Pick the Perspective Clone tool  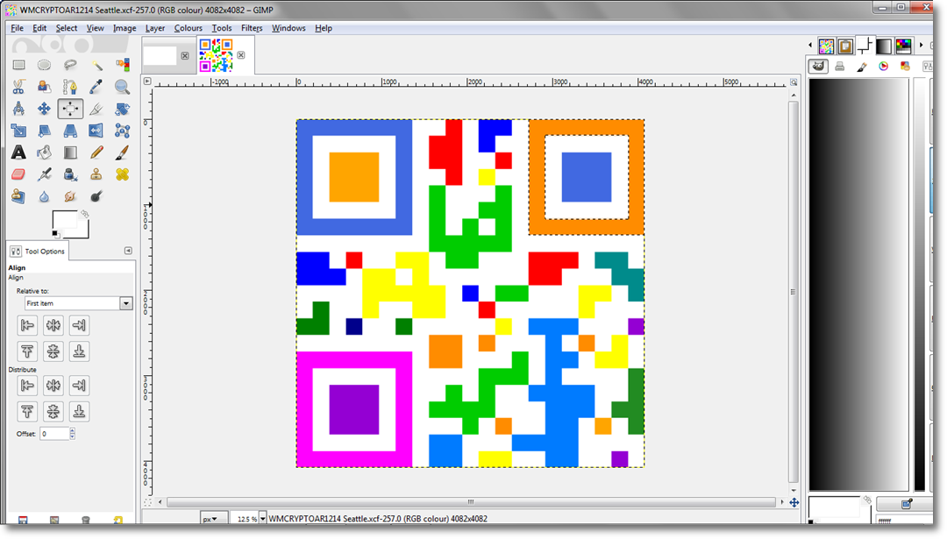click(x=18, y=196)
